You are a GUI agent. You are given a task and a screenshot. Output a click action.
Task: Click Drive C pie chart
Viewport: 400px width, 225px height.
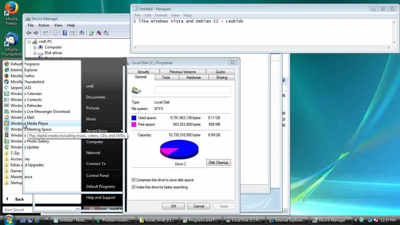tap(179, 150)
